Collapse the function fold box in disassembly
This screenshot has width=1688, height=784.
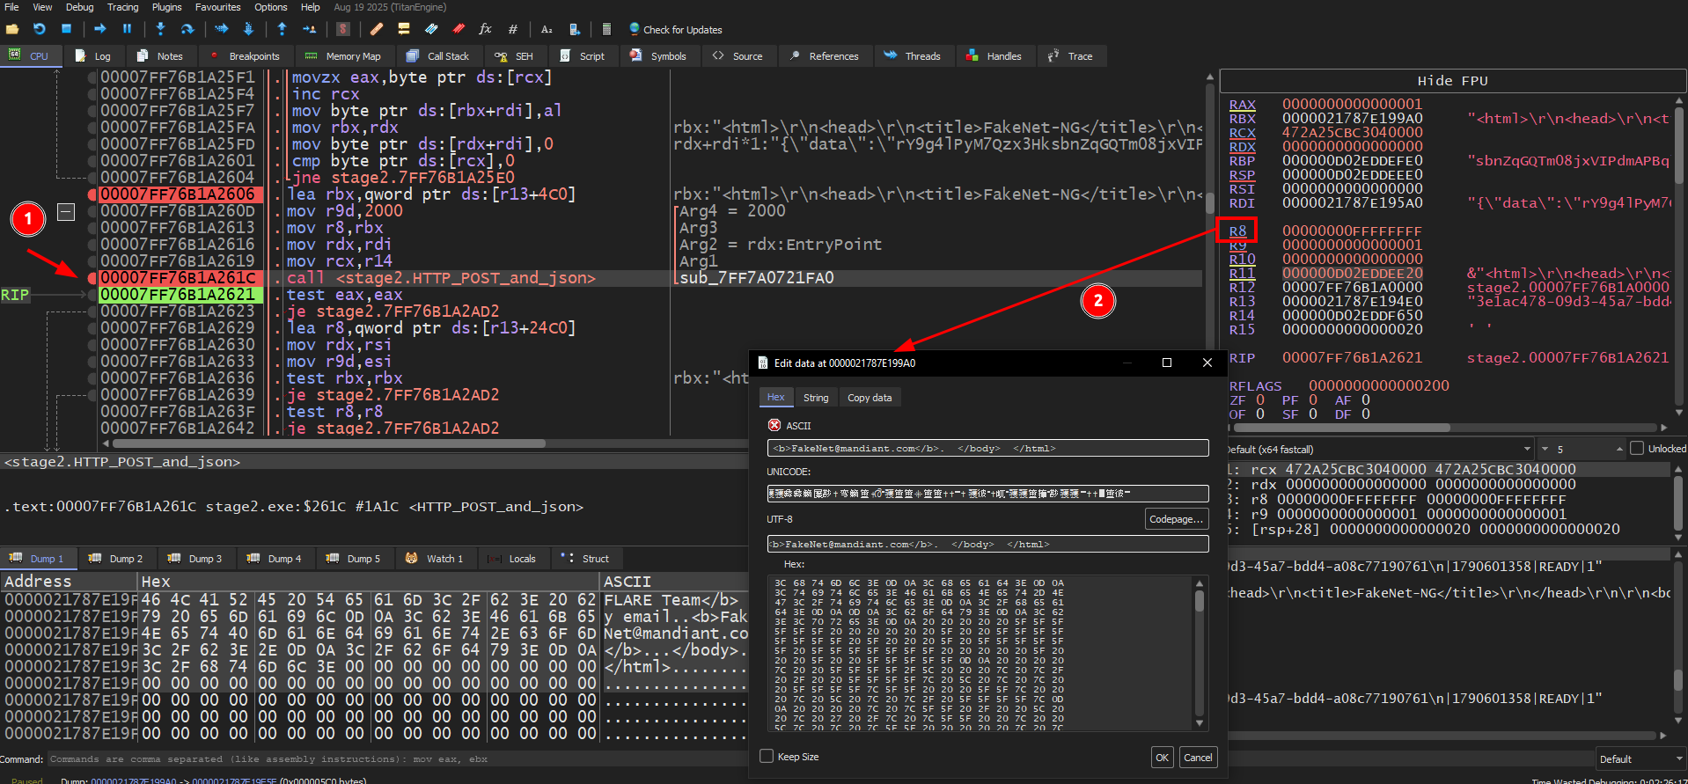tap(66, 212)
